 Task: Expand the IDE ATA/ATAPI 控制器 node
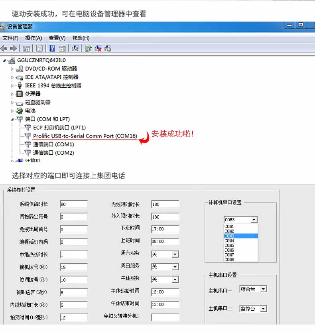click(x=12, y=77)
